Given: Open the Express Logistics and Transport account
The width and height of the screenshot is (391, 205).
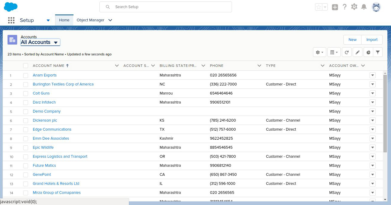Looking at the screenshot, I should point(60,157).
